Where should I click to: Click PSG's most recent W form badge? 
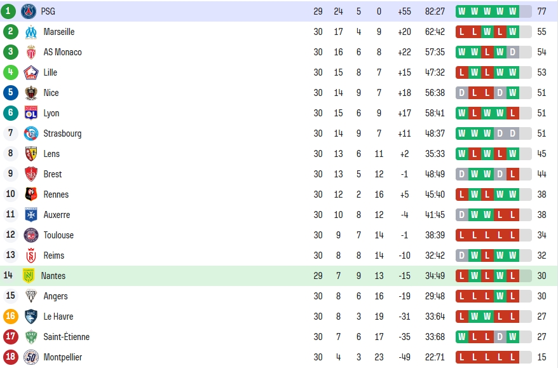512,11
